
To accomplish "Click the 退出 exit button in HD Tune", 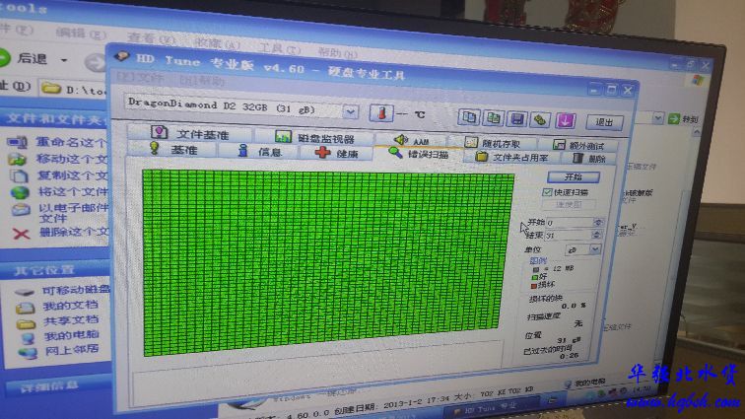I will point(604,122).
